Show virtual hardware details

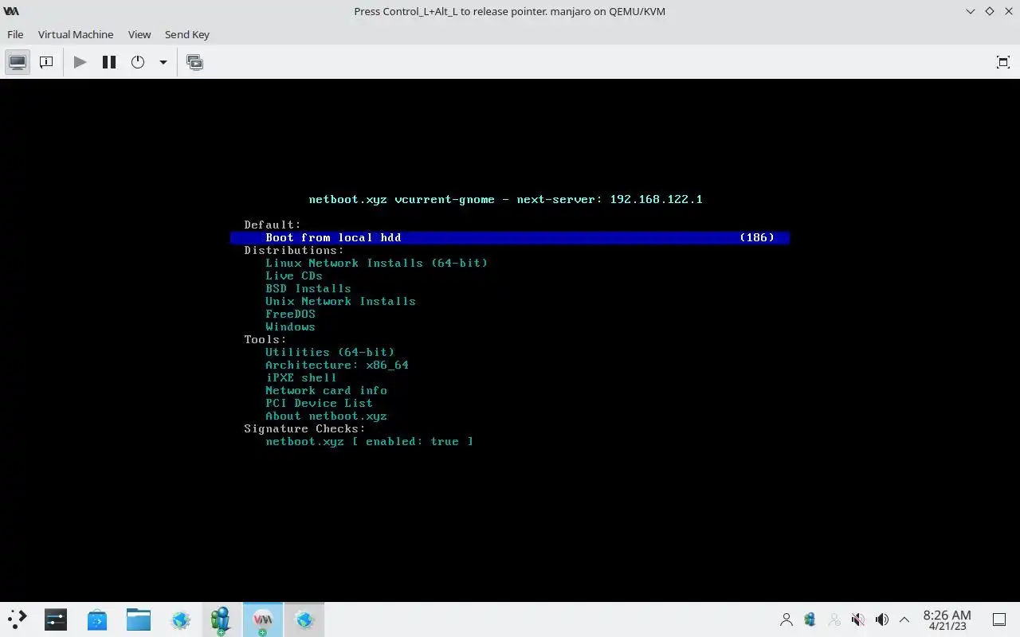coord(46,62)
